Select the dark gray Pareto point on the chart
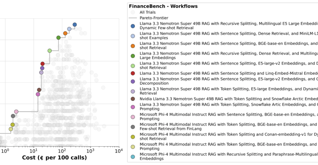The width and height of the screenshot is (318, 165). pyautogui.click(x=13, y=116)
